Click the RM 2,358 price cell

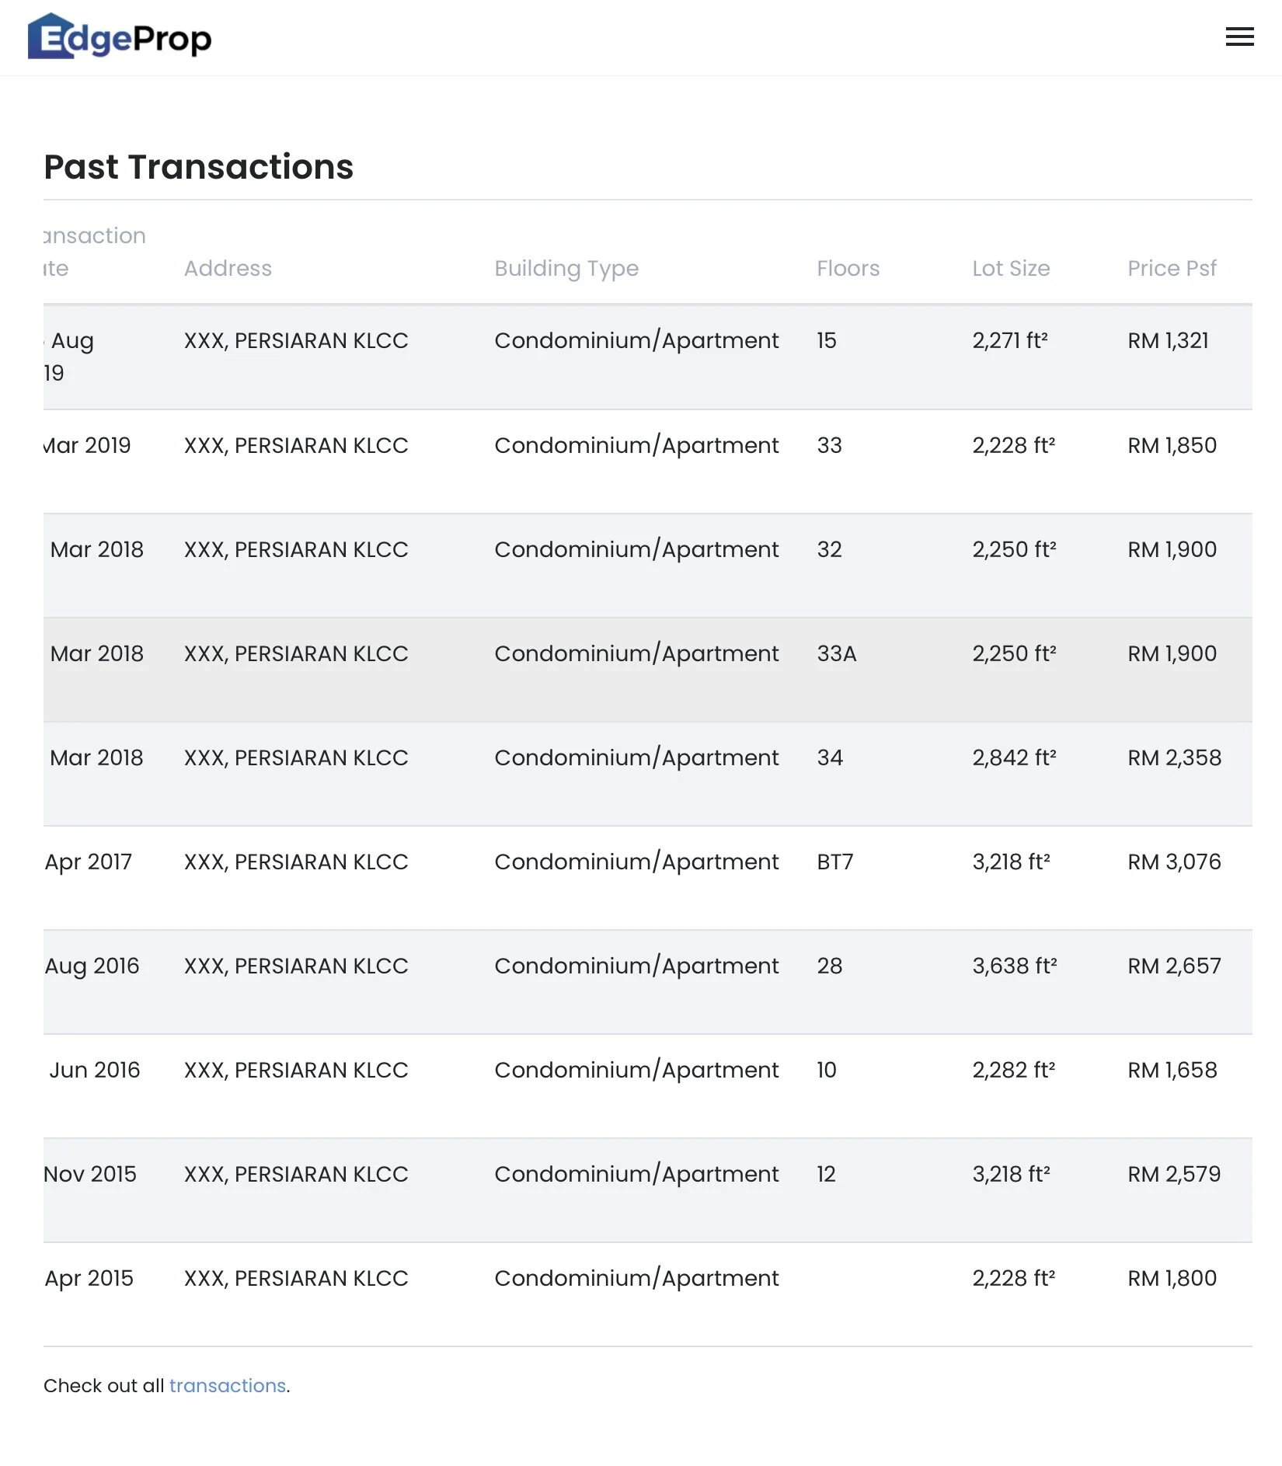coord(1173,757)
